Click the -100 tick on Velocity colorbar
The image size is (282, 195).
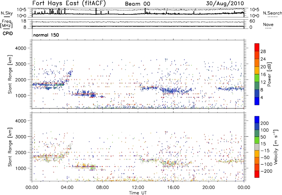tap(266, 164)
